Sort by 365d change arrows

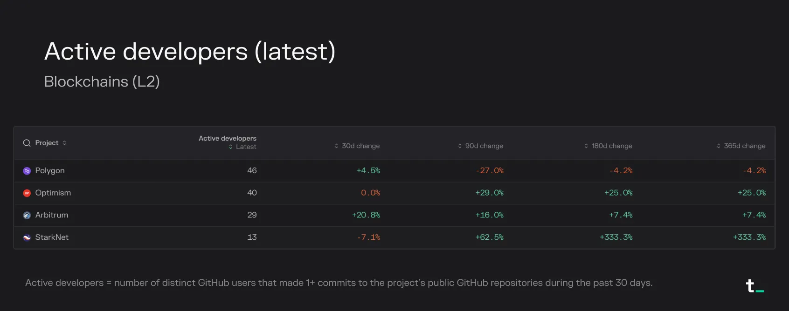pyautogui.click(x=719, y=146)
